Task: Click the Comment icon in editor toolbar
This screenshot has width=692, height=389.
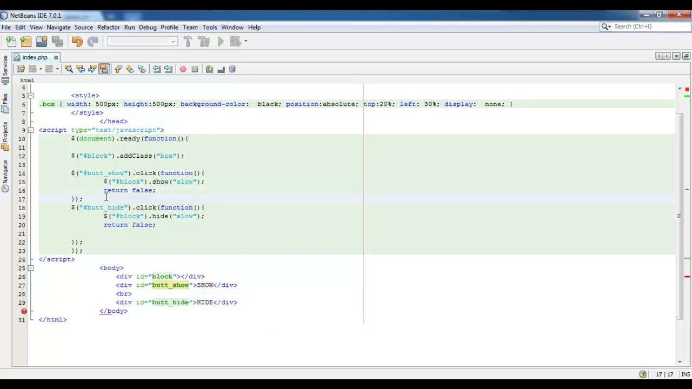Action: (209, 69)
